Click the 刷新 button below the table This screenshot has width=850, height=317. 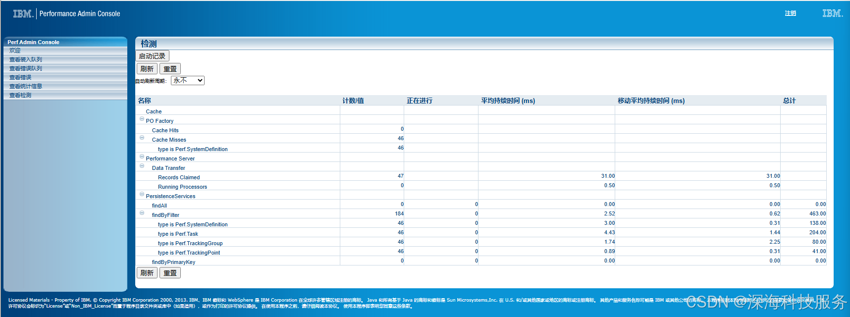(x=147, y=273)
